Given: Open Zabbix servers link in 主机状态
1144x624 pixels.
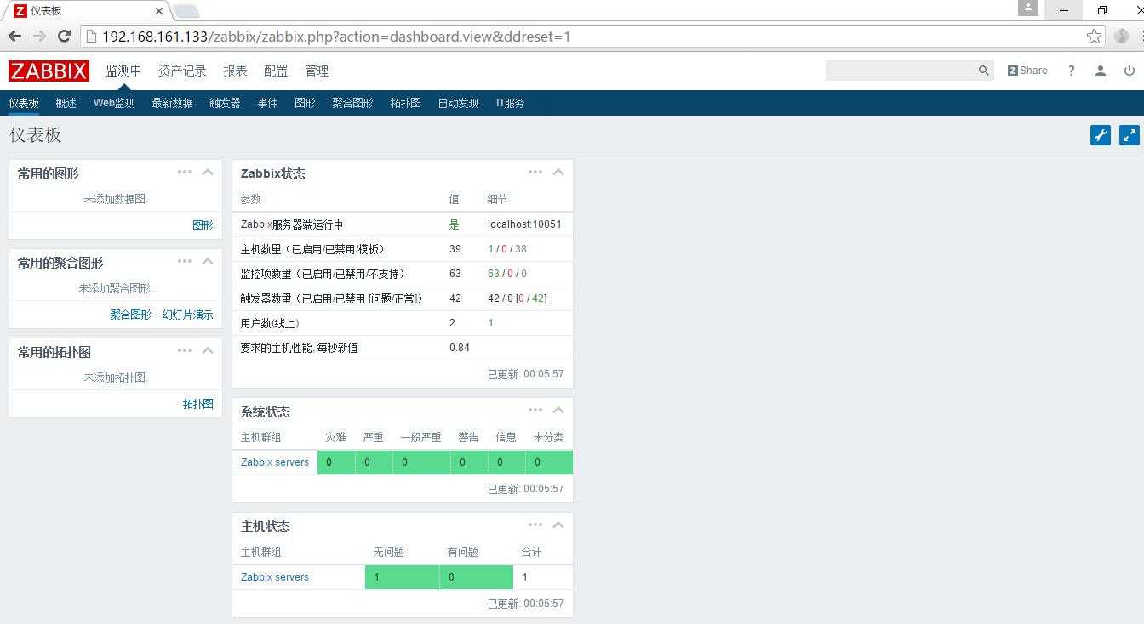Looking at the screenshot, I should (275, 577).
